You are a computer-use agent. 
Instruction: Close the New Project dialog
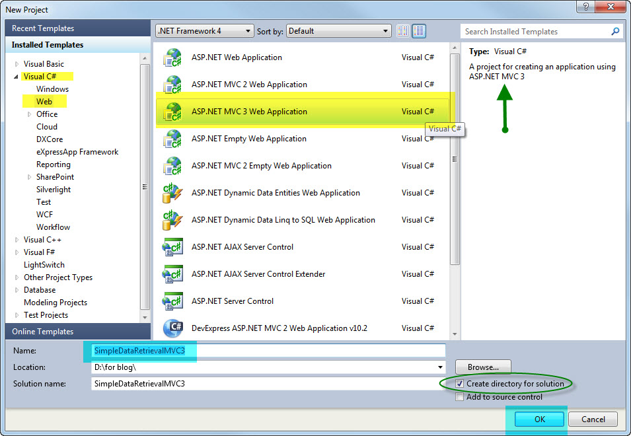click(x=611, y=7)
